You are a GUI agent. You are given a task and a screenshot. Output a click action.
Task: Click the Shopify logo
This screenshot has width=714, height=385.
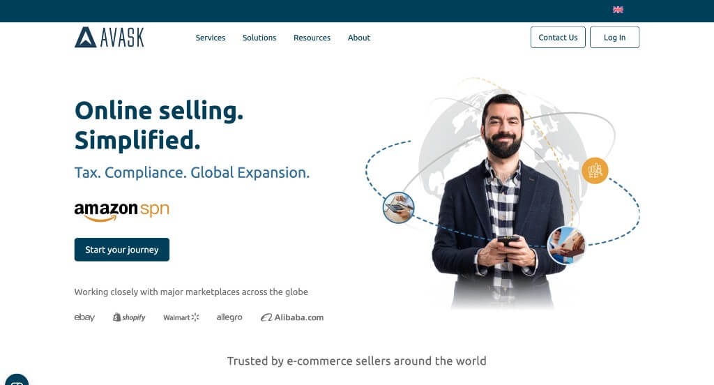(x=129, y=317)
